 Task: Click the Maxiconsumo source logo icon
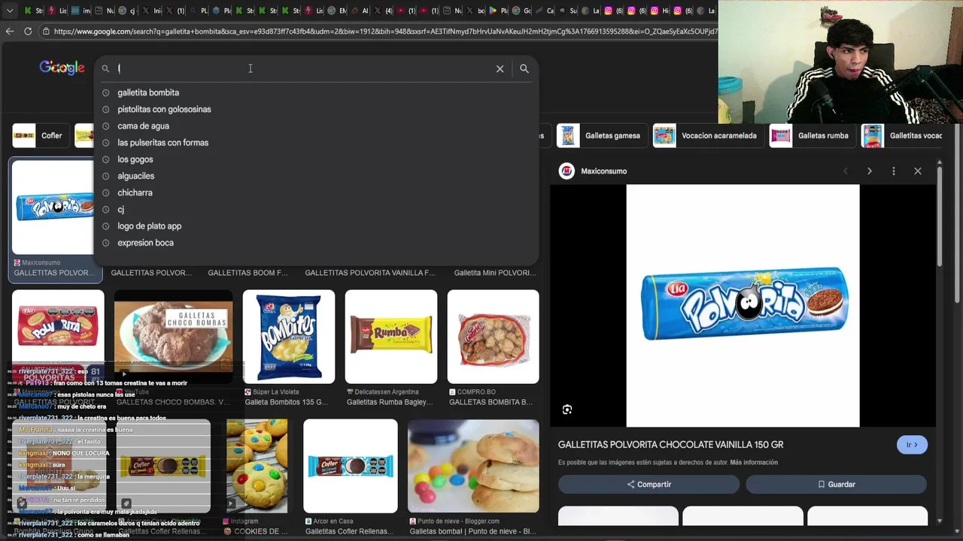tap(567, 171)
